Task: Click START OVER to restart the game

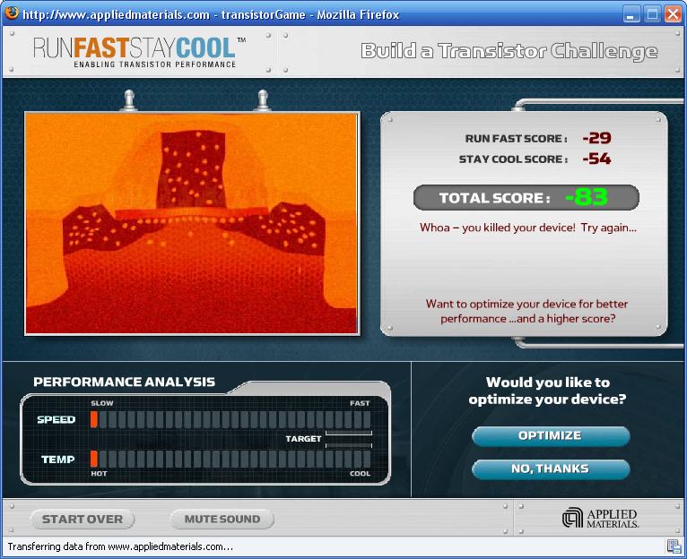Action: [82, 520]
